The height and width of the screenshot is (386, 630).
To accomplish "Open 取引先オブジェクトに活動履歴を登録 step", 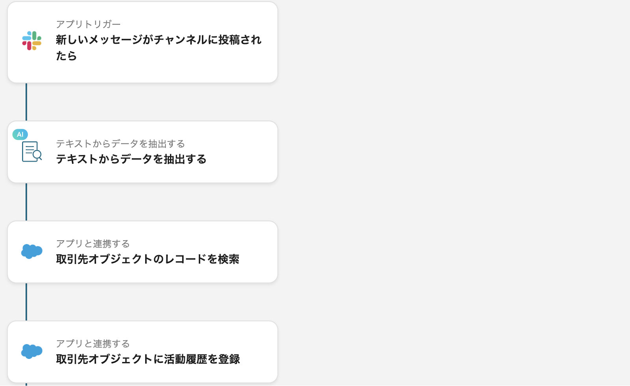I will point(148,359).
